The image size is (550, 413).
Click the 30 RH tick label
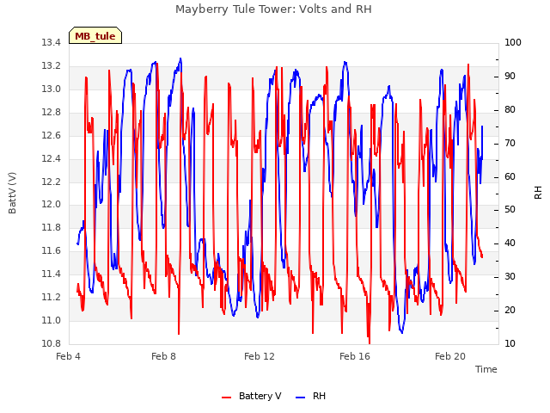tap(510, 277)
